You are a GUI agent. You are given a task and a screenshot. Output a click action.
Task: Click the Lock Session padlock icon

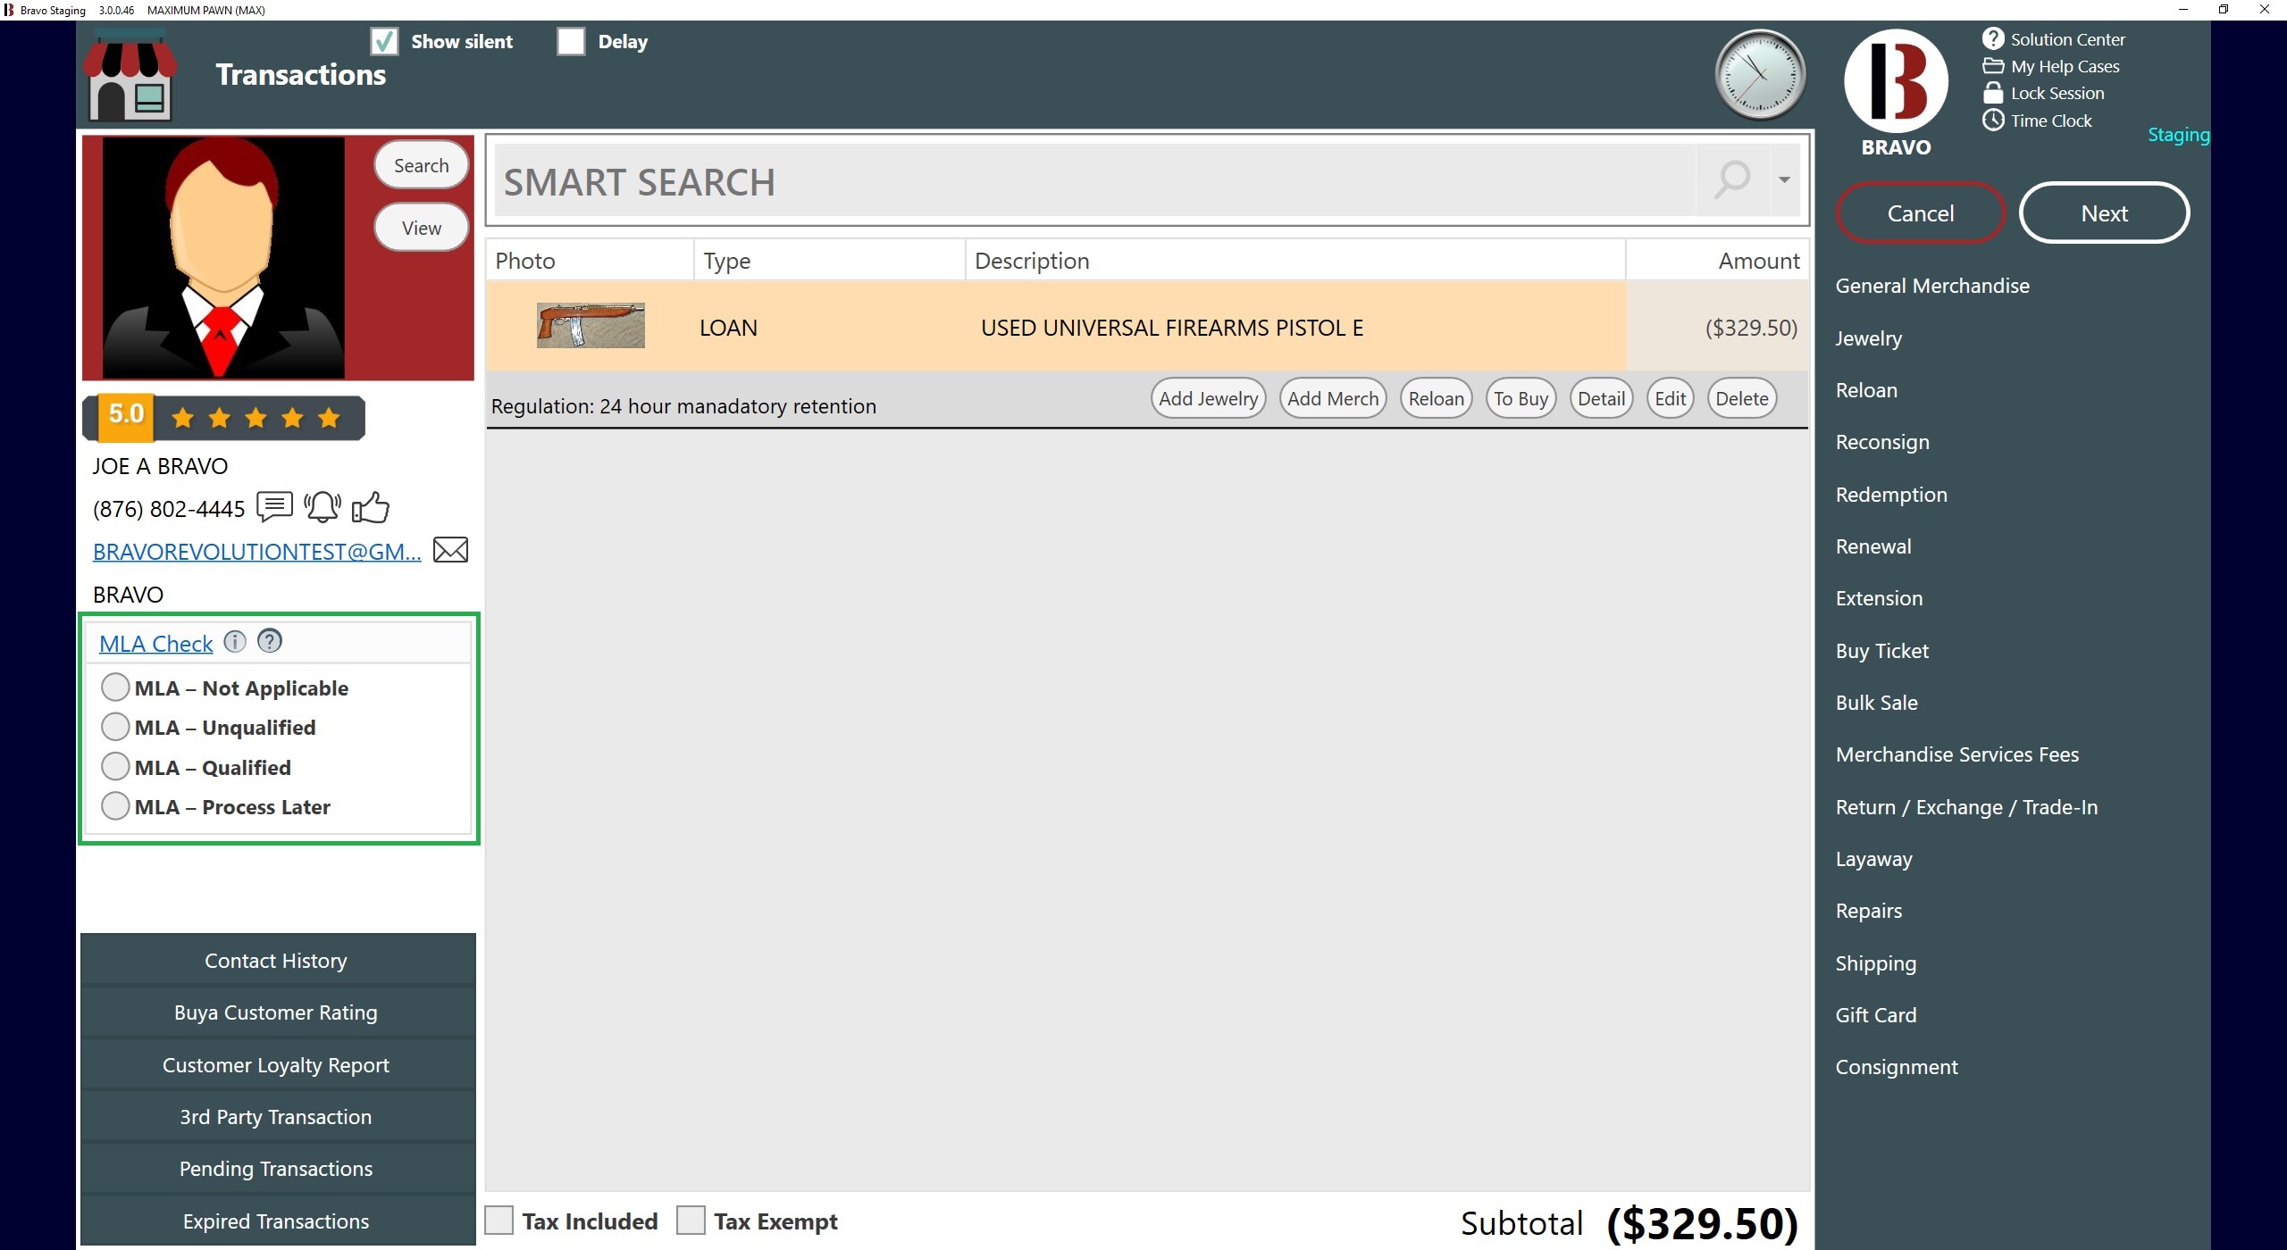pos(1992,93)
